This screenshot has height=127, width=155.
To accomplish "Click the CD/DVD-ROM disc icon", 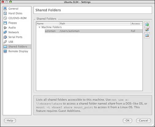I will pyautogui.click(x=5, y=18).
